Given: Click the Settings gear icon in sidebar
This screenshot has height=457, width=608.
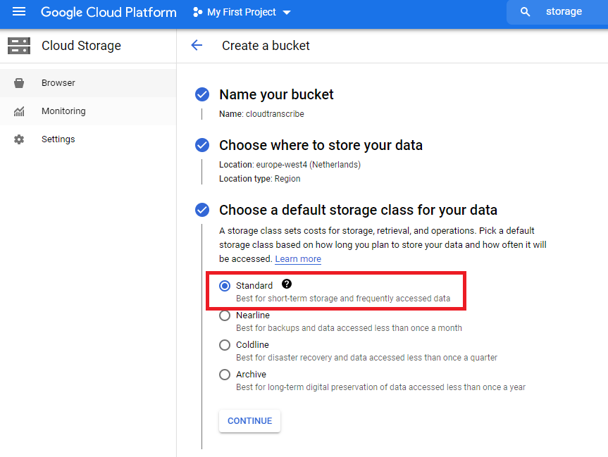Looking at the screenshot, I should (x=19, y=139).
